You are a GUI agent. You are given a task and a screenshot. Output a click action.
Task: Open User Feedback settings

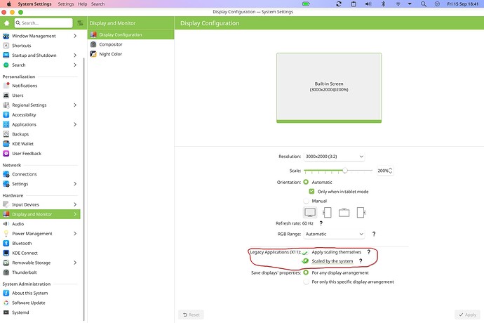coord(40,153)
